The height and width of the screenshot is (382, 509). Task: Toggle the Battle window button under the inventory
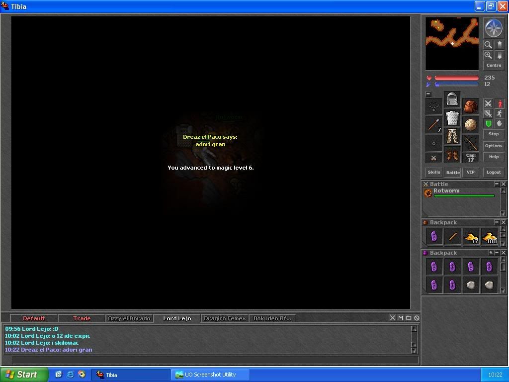[452, 172]
